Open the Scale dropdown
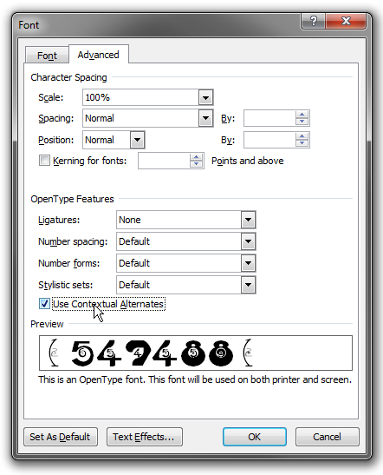Viewport: 383px width, 475px height. click(205, 97)
